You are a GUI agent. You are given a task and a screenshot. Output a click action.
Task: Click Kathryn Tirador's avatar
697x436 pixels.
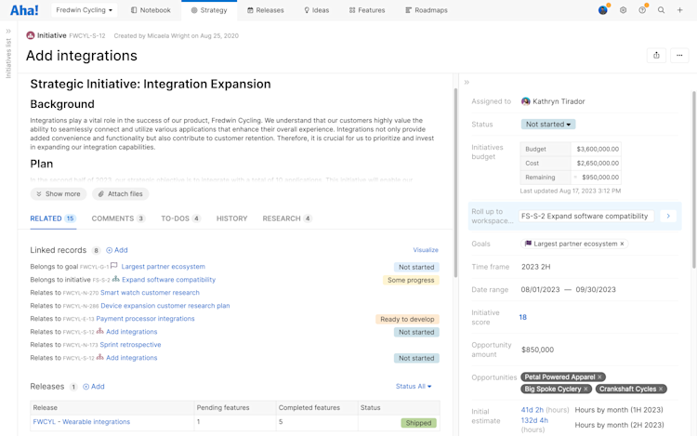(525, 101)
